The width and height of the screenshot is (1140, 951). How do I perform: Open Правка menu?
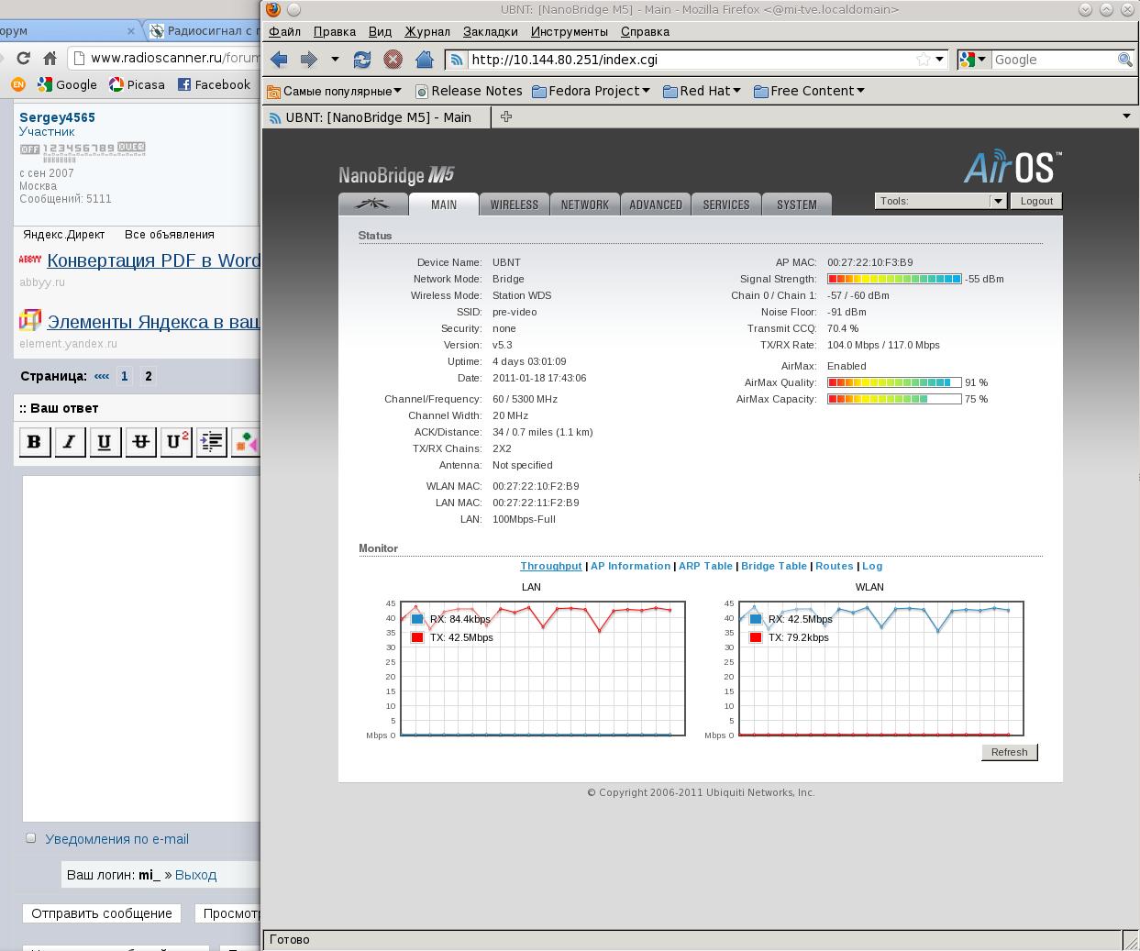pos(335,31)
